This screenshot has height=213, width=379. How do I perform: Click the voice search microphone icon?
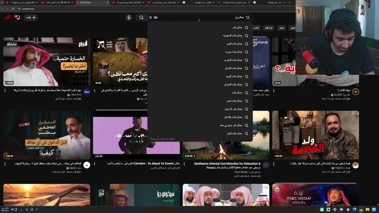129,17
